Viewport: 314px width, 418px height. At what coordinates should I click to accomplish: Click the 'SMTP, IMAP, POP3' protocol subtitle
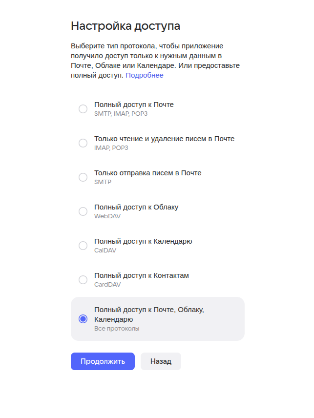[121, 114]
